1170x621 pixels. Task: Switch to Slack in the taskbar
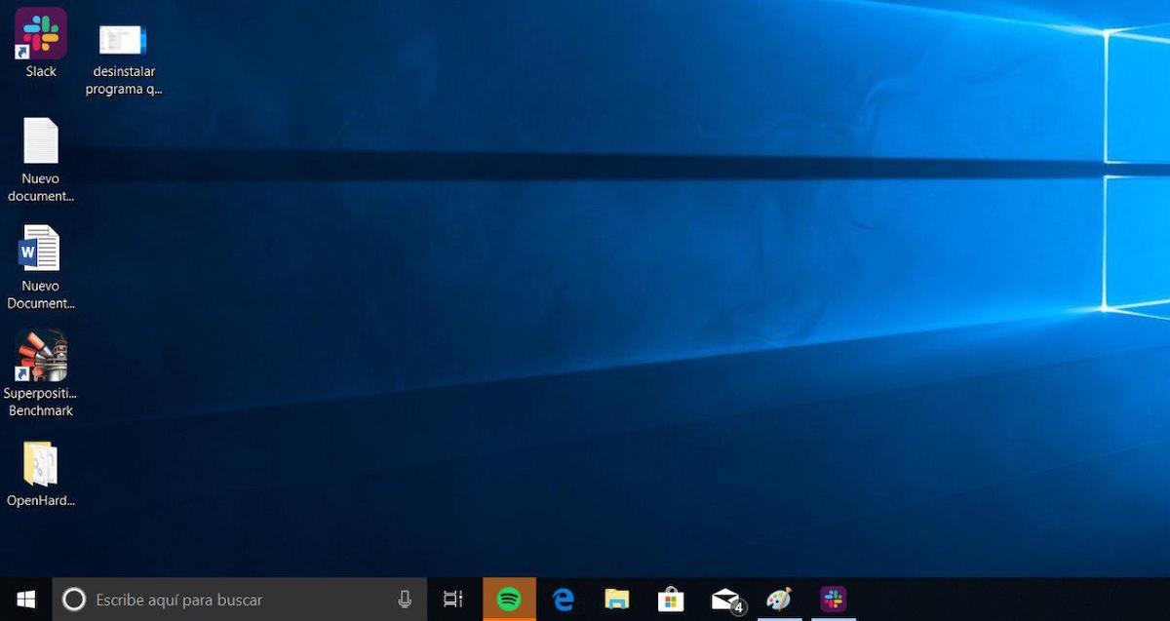[833, 600]
